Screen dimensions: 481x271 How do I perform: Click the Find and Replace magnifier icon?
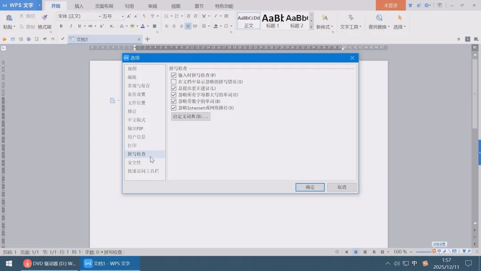pyautogui.click(x=379, y=18)
